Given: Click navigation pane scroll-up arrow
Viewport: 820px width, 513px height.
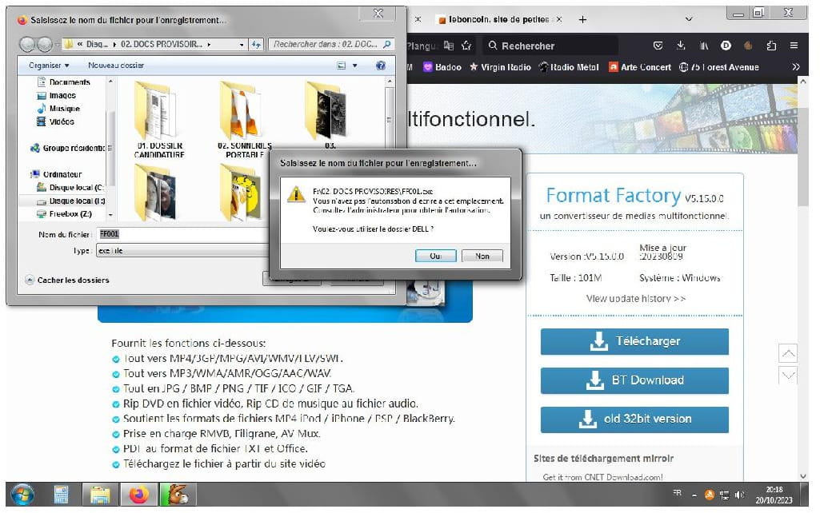Looking at the screenshot, I should tap(110, 82).
